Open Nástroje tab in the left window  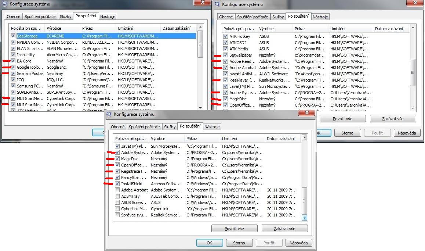coord(108,16)
